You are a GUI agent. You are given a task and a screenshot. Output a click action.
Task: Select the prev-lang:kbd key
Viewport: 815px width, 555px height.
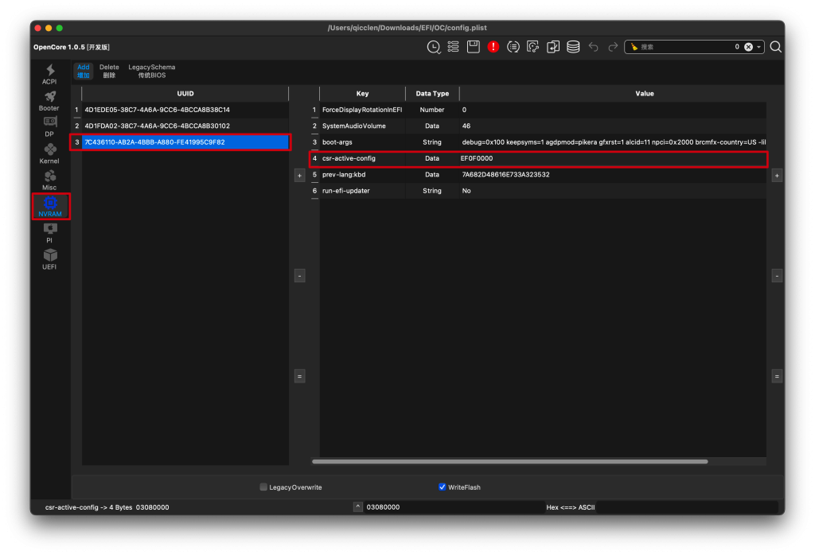362,174
